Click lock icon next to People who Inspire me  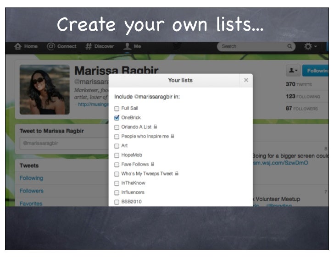point(173,136)
